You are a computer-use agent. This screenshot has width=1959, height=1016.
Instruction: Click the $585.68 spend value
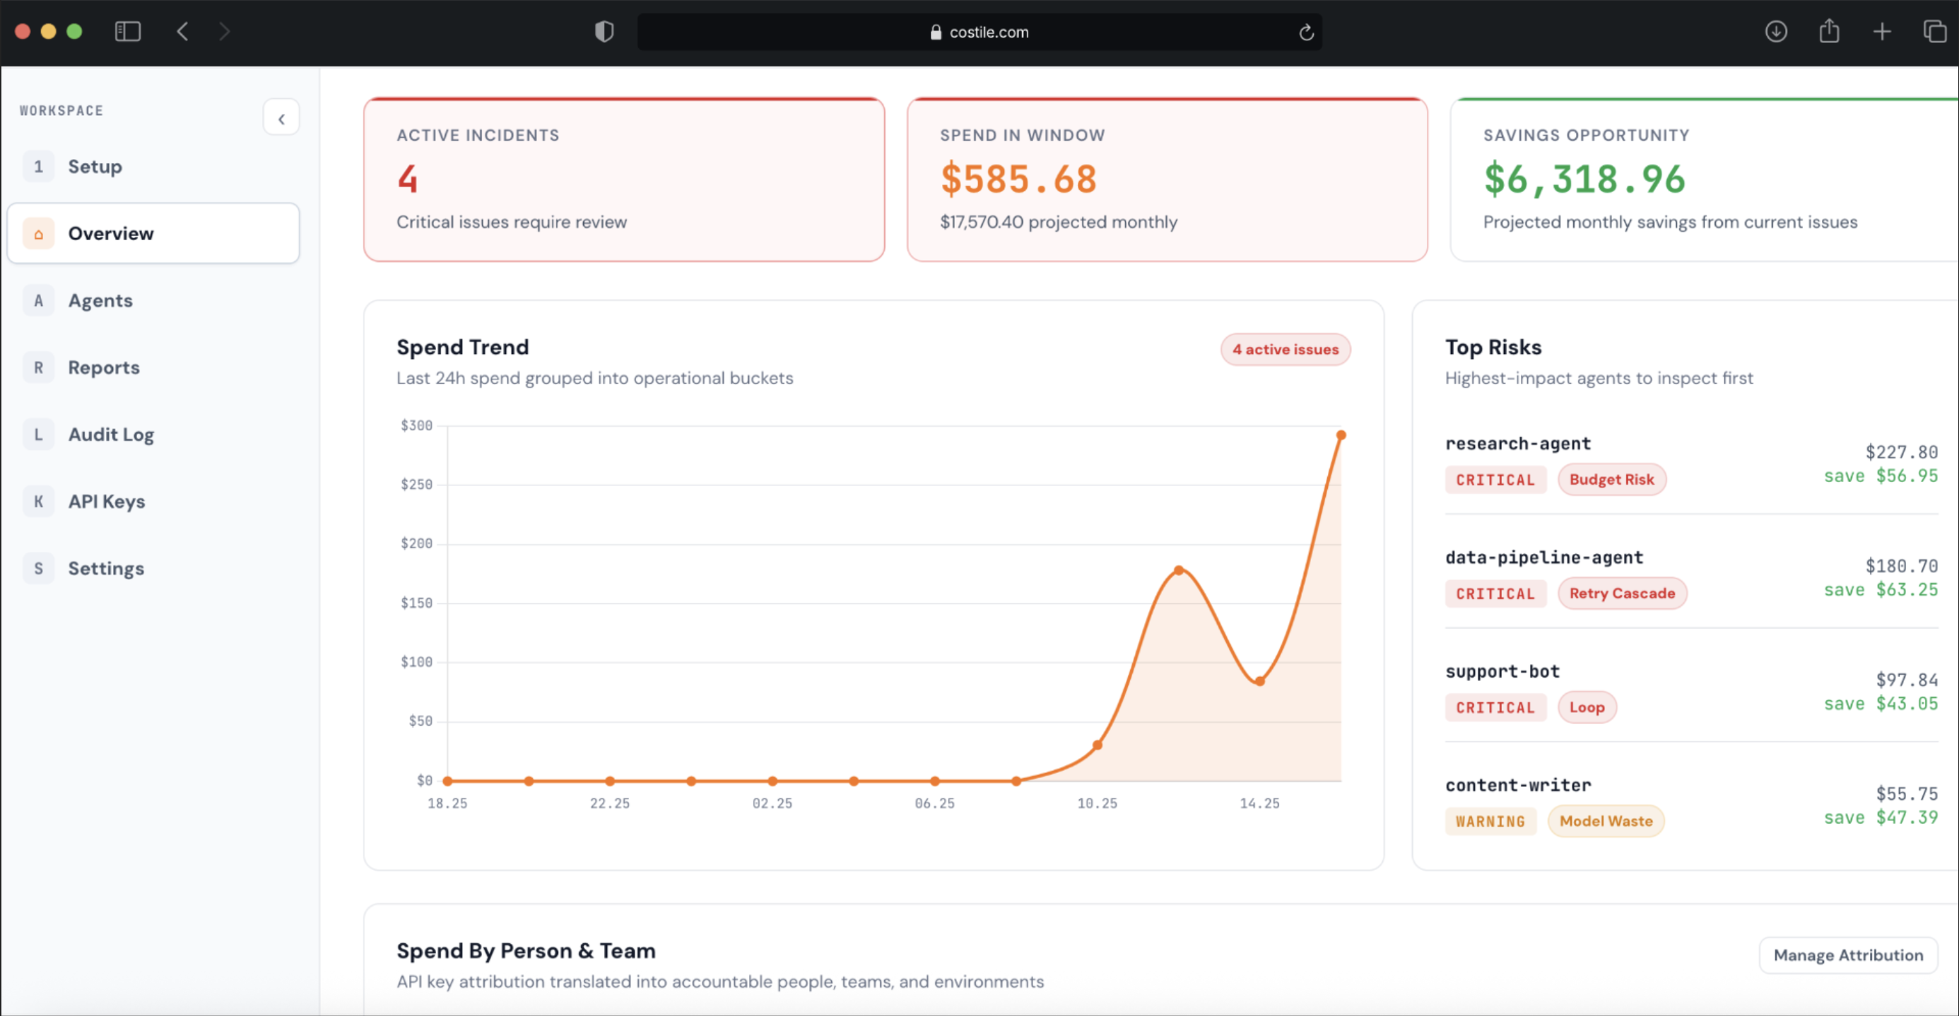click(x=1018, y=179)
